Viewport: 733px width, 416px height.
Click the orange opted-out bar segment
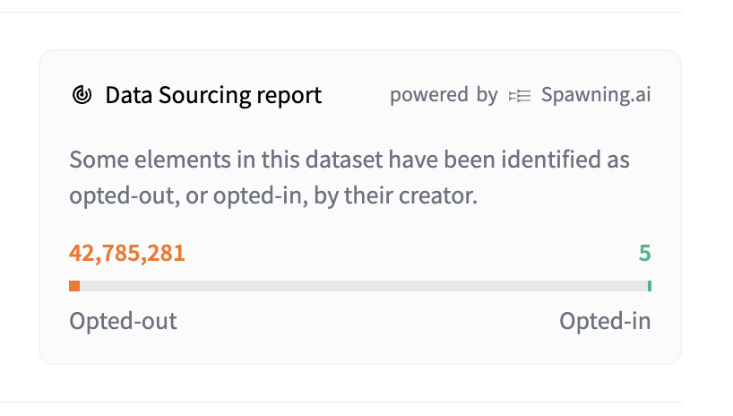coord(74,286)
